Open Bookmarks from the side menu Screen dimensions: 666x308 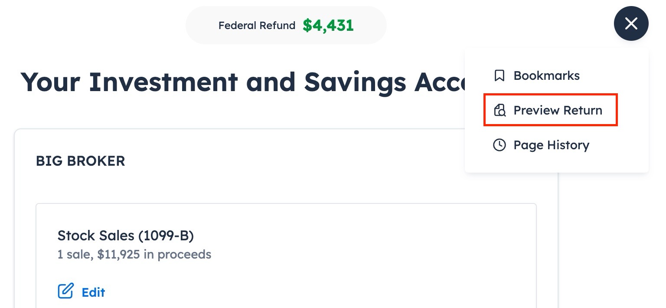pyautogui.click(x=546, y=75)
